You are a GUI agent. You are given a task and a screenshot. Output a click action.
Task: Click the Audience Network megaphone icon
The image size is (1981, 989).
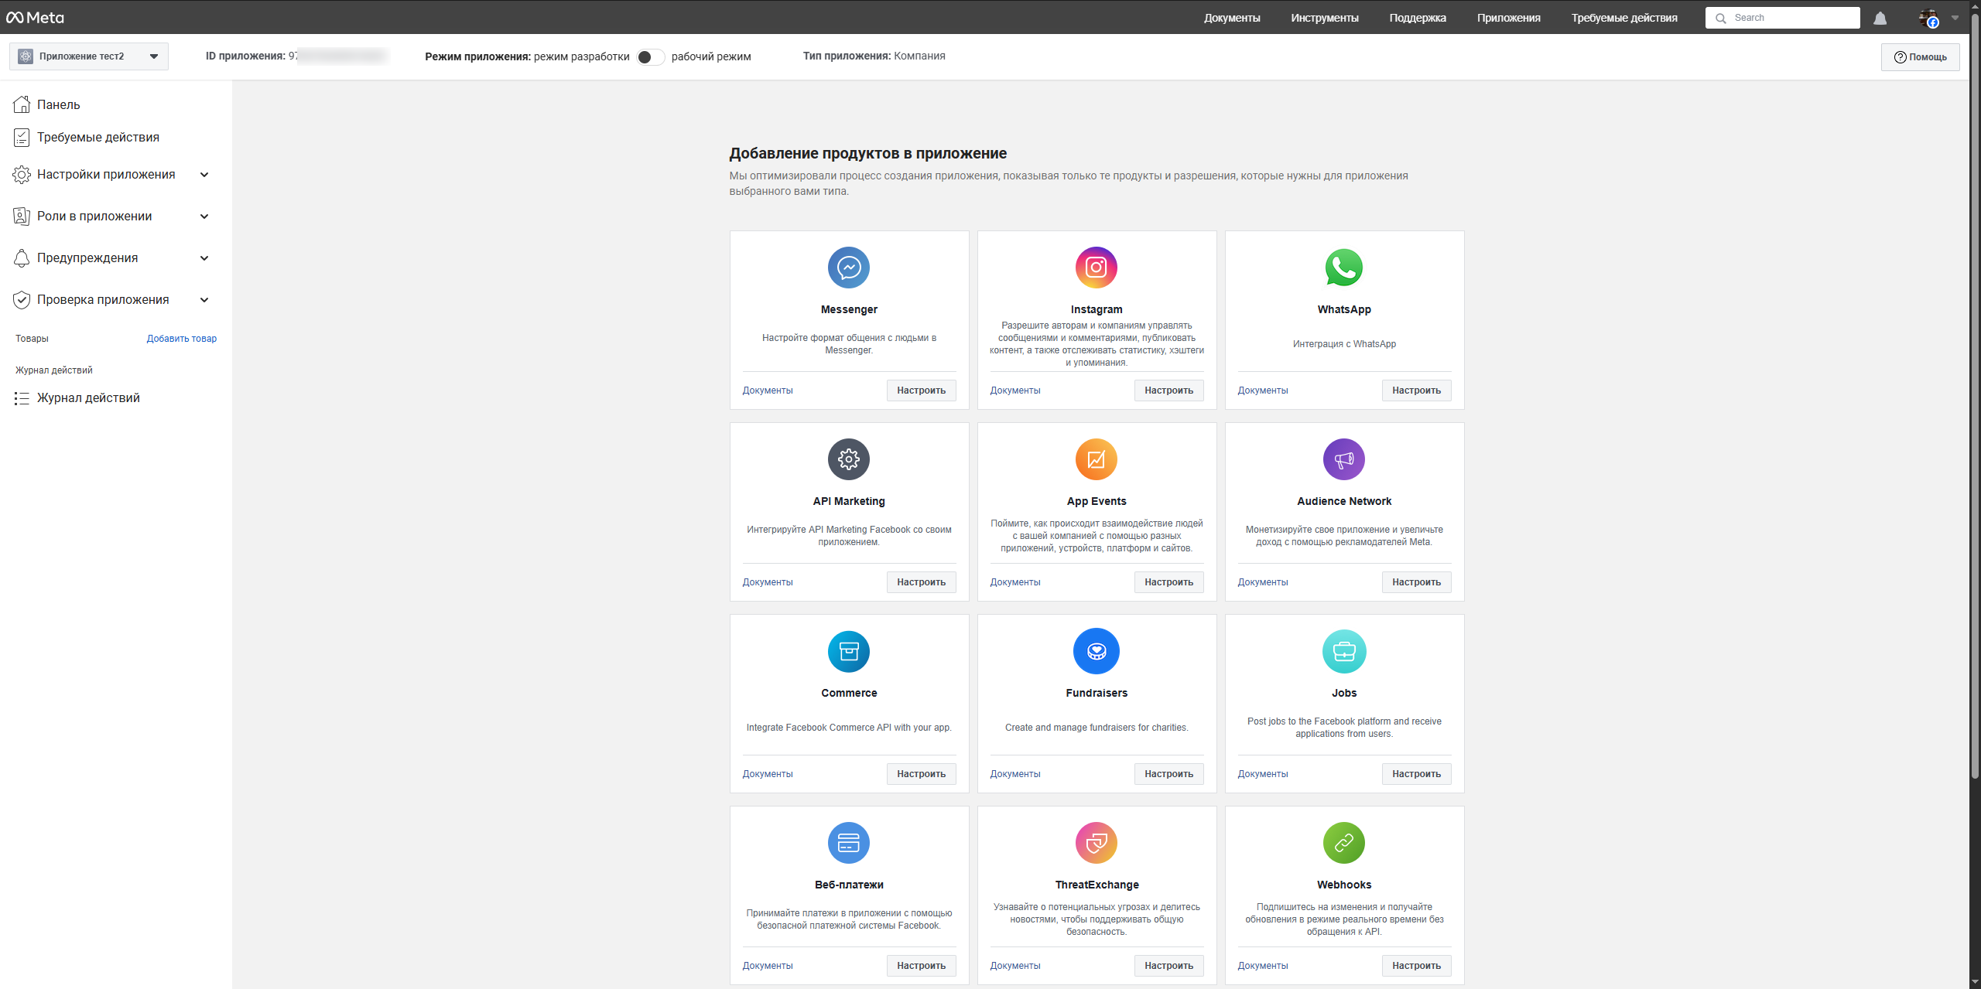(x=1344, y=459)
